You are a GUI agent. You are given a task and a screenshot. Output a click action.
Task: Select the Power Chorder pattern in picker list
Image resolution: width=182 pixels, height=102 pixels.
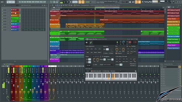173,19
